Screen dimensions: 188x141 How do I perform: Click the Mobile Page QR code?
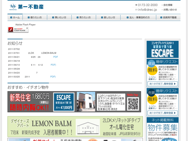(x=133, y=104)
